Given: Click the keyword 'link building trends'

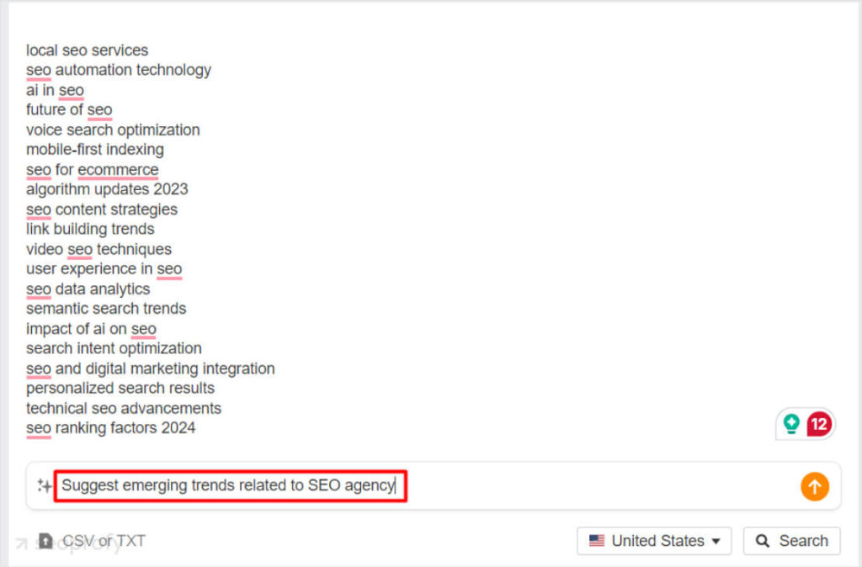Looking at the screenshot, I should click(90, 229).
